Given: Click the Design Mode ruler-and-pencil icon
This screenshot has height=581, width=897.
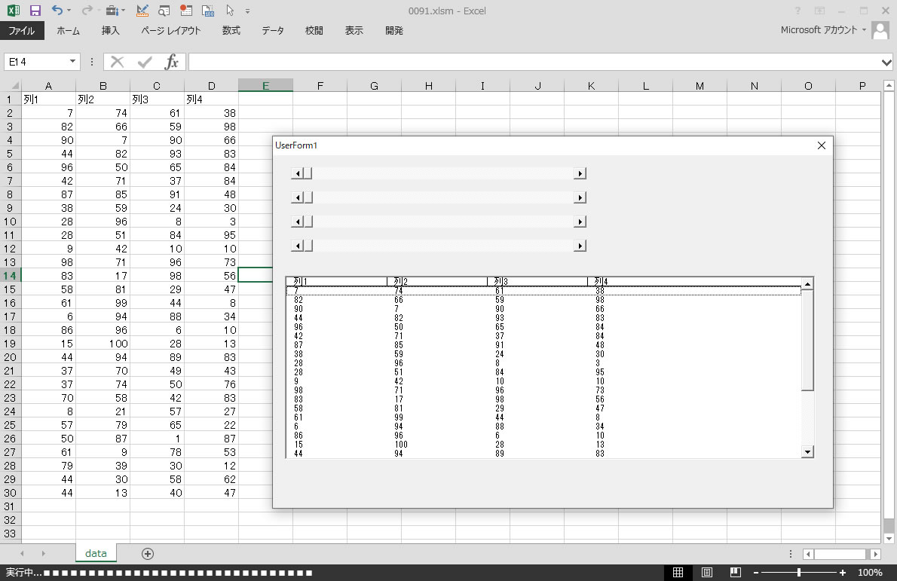Looking at the screenshot, I should coord(142,11).
